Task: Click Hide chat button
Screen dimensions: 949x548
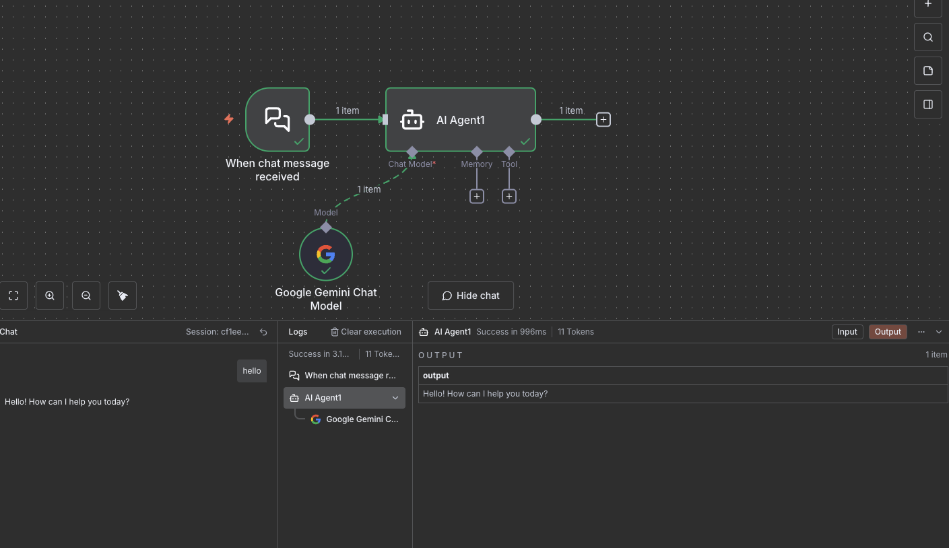Action: [470, 296]
